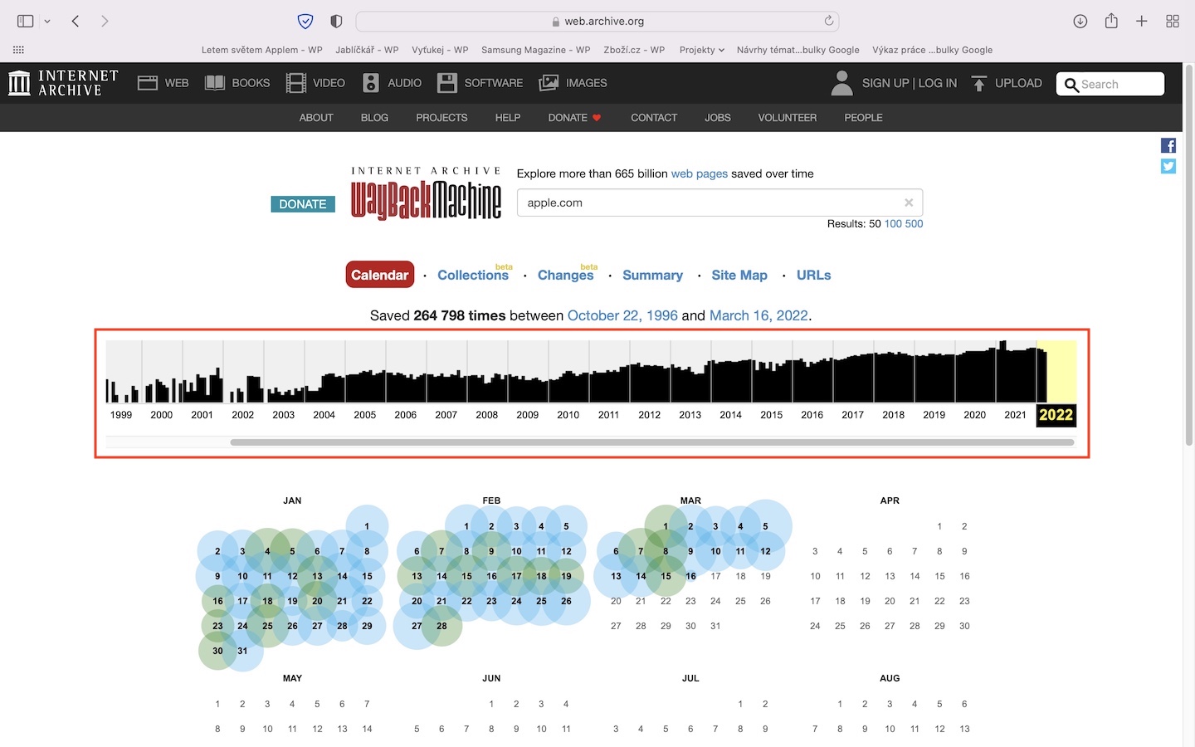
Task: Focus the Internet Archive search box
Action: pyautogui.click(x=1110, y=84)
